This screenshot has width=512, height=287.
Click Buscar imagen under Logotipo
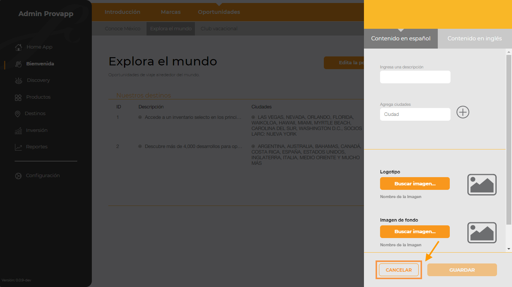(415, 183)
